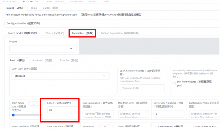The width and height of the screenshot is (222, 130).
Task: Select the Parameters (参数) tab
Action: tap(82, 33)
